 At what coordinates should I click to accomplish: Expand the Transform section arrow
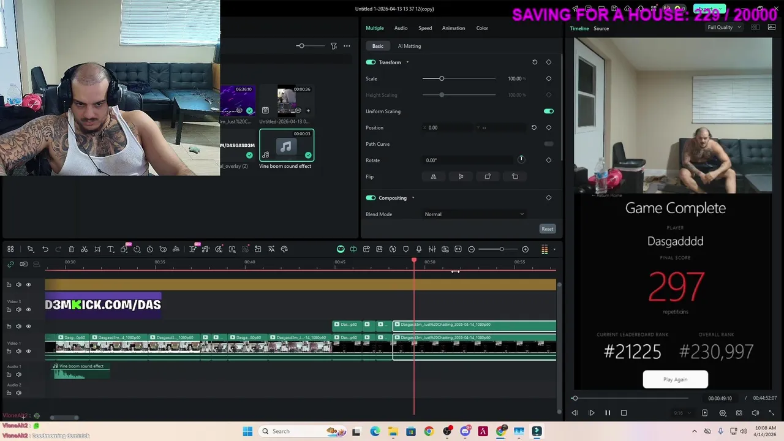[407, 62]
